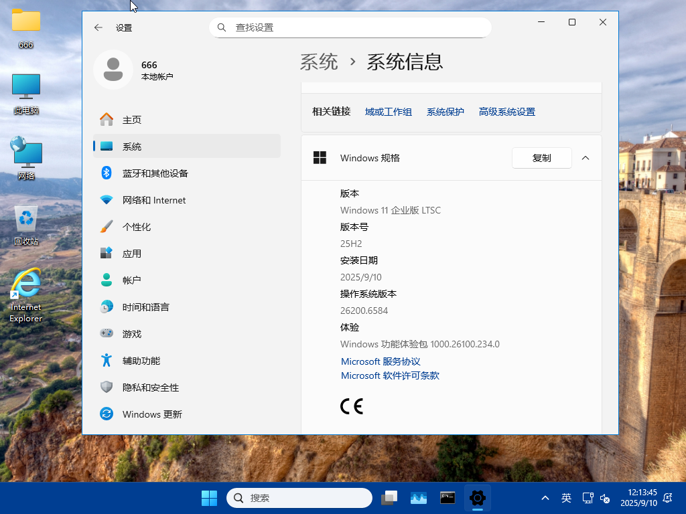Open 主页 in the Settings sidebar
686x514 pixels.
(x=187, y=119)
